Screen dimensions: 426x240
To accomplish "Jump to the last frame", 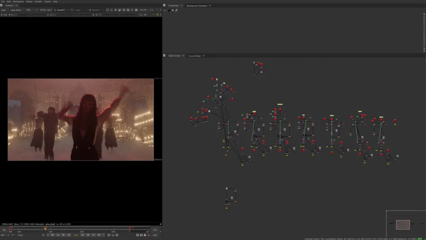I will point(99,235).
